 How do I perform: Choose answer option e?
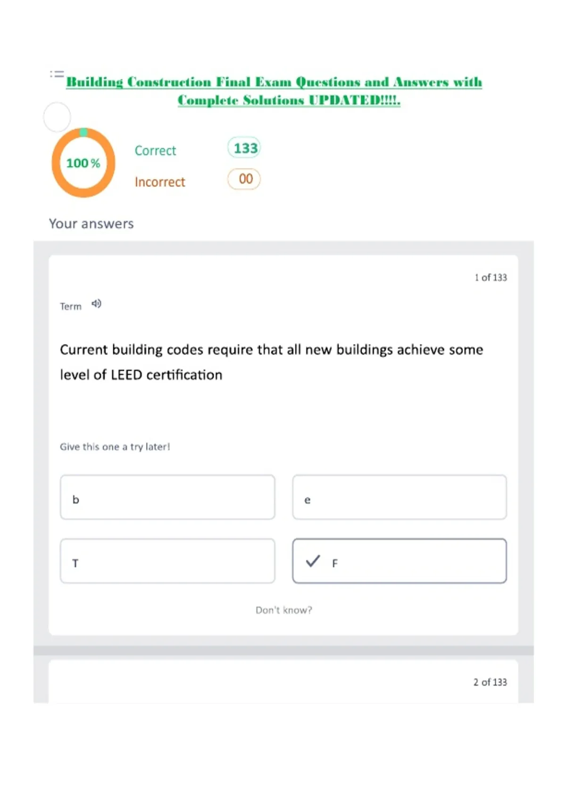400,497
